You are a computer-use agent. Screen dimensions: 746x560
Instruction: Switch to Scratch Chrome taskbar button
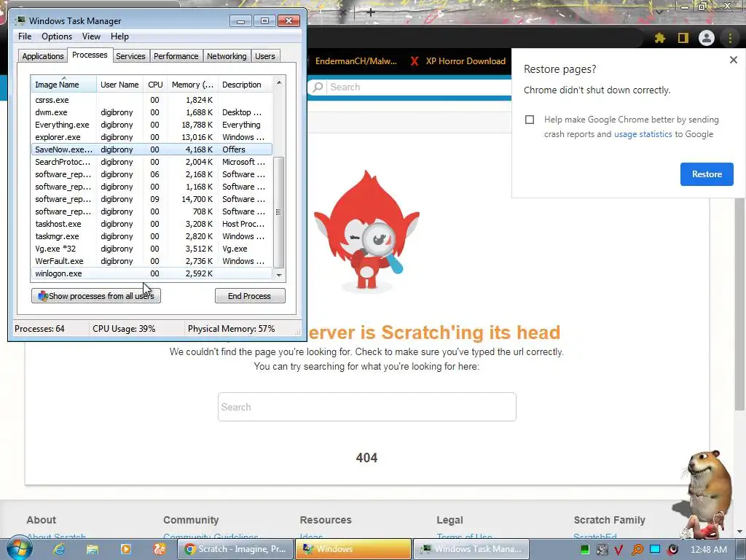click(x=235, y=549)
